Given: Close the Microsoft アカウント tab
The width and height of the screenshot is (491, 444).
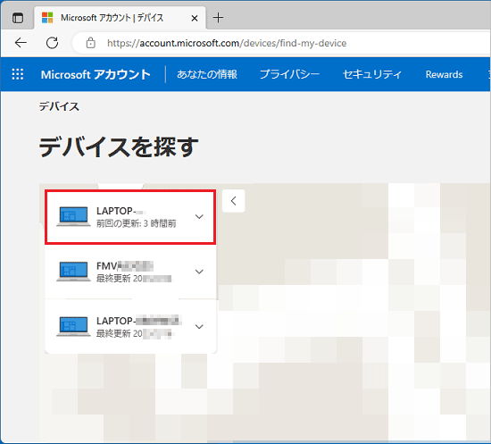Looking at the screenshot, I should (194, 18).
